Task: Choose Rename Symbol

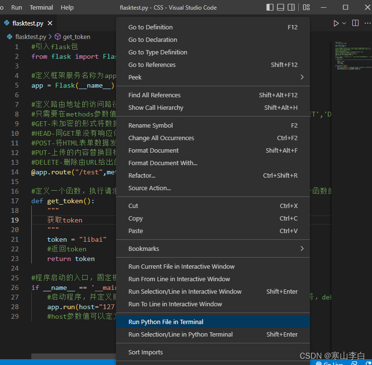Action: click(213, 126)
